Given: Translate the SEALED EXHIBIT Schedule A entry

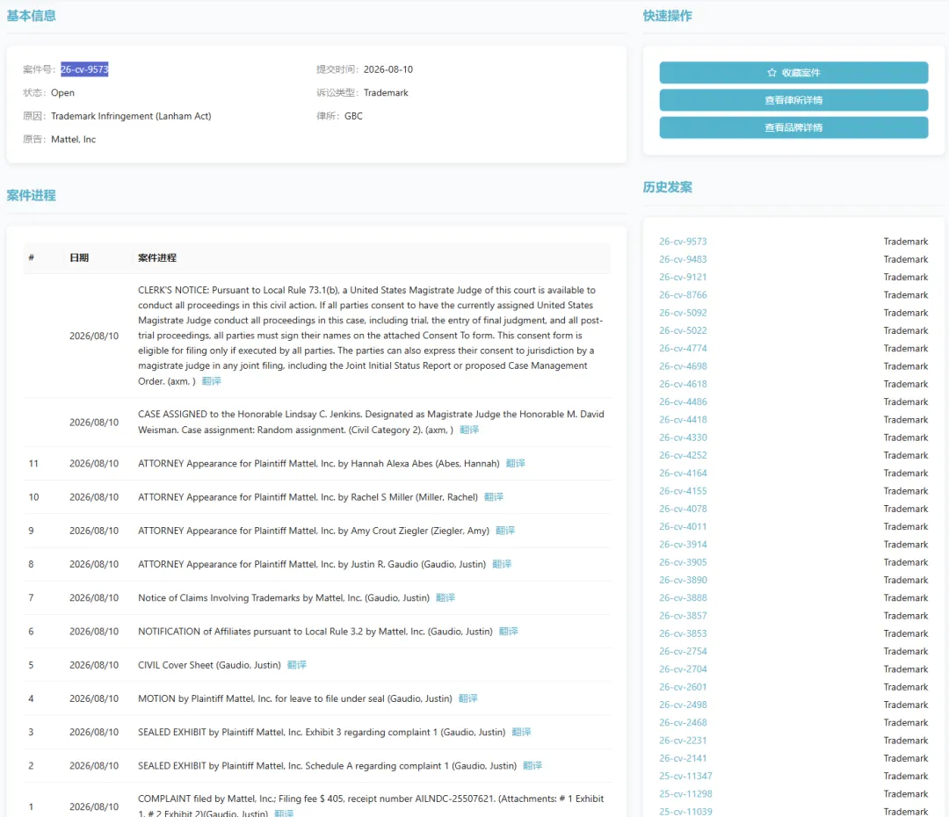Looking at the screenshot, I should 532,765.
